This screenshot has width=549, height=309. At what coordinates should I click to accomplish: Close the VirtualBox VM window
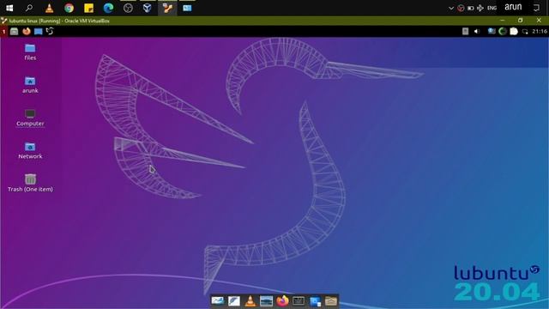click(x=539, y=21)
